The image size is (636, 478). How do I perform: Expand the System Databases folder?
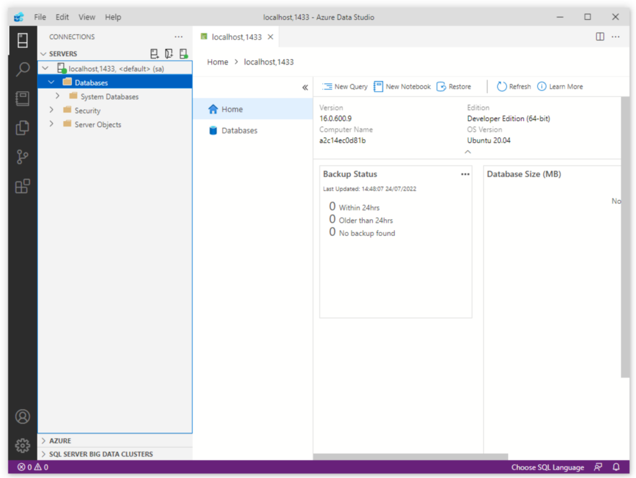(58, 96)
